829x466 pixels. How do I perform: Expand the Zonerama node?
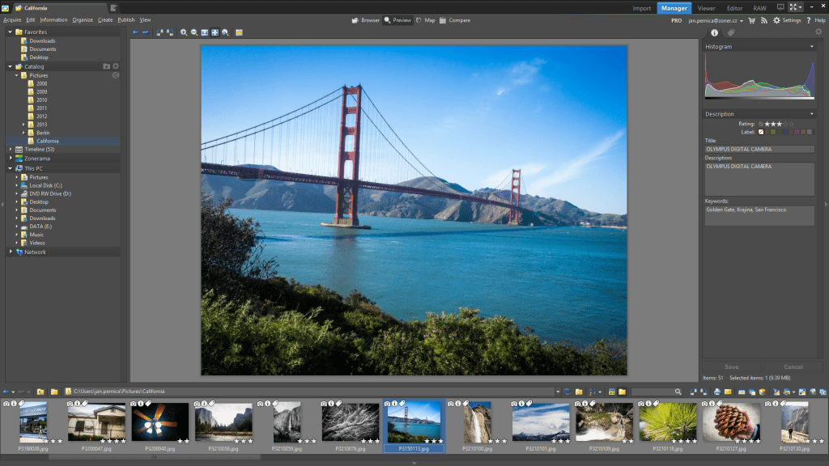[11, 158]
